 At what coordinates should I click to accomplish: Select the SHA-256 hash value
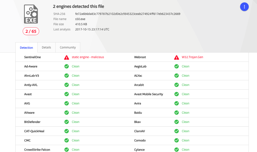pyautogui.click(x=128, y=14)
